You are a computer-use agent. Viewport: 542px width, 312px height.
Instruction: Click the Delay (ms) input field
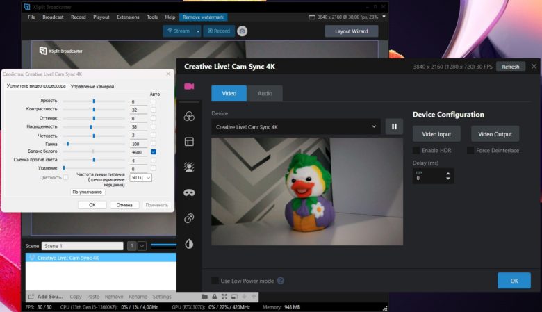coord(429,176)
